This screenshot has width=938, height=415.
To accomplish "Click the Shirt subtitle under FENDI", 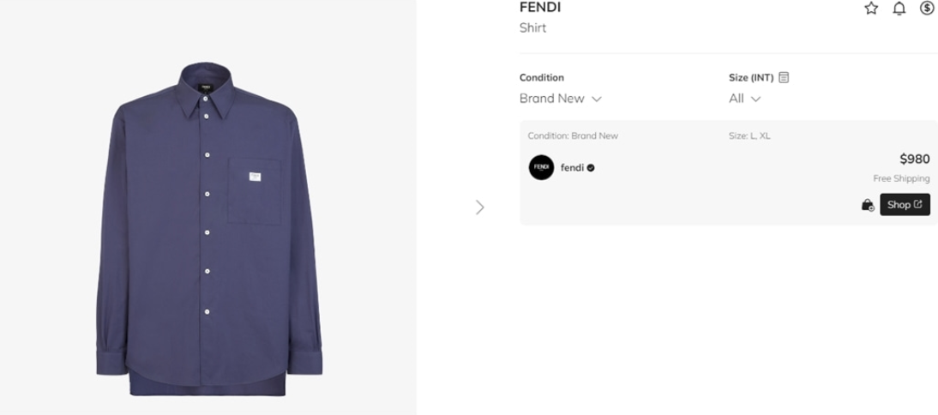I will (x=532, y=28).
